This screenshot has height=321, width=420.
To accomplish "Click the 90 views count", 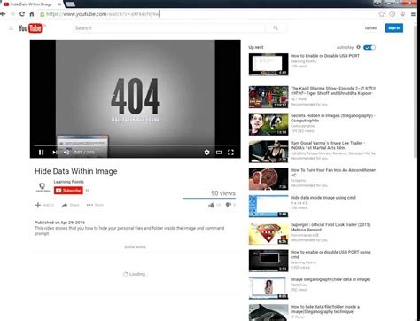I will click(x=223, y=193).
